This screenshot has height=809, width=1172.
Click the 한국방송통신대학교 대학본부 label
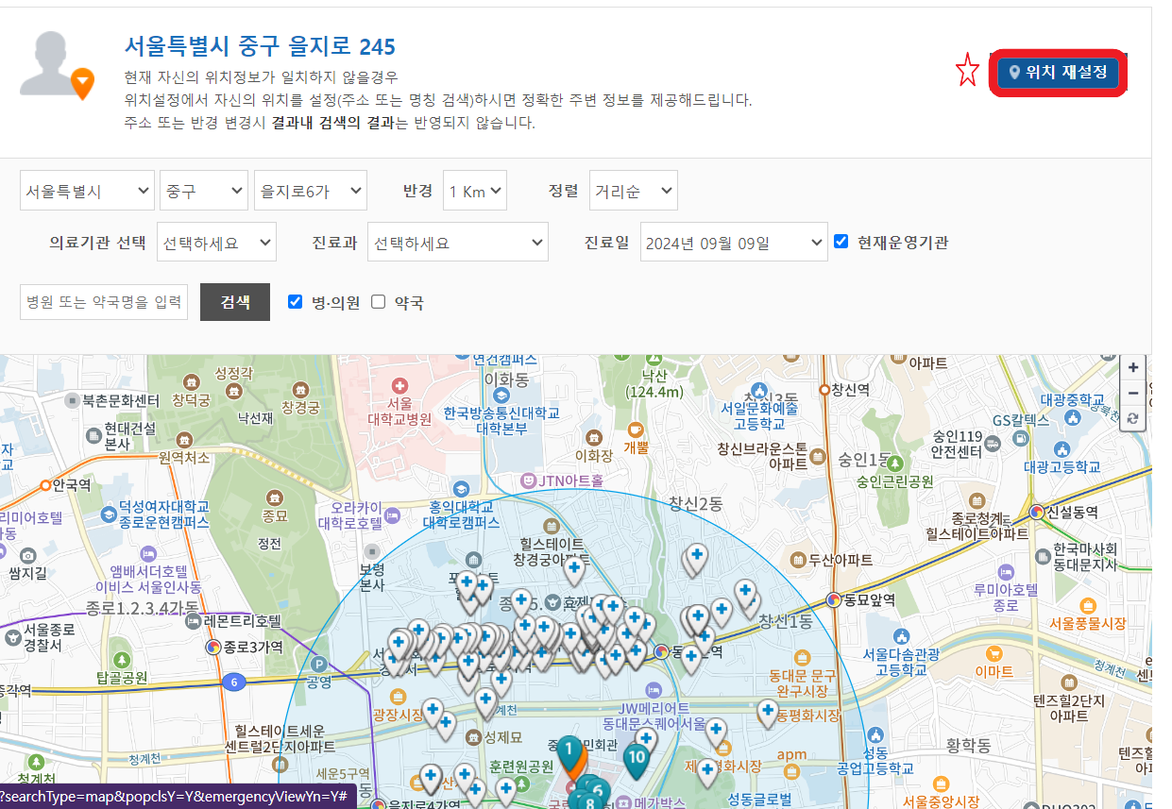click(501, 420)
